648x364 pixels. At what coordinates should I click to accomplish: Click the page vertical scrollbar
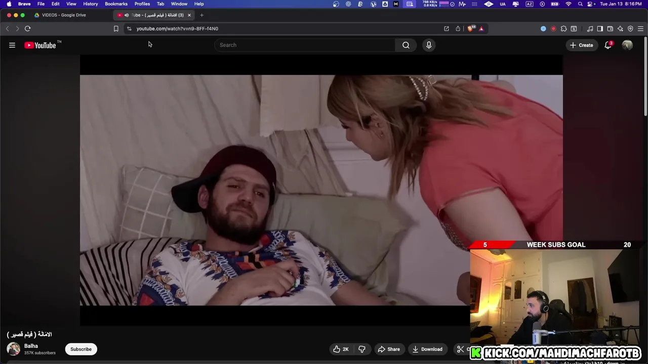(645, 76)
